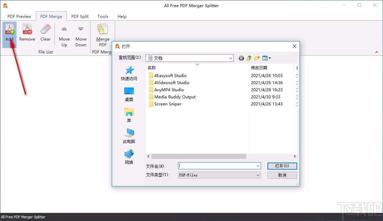The image size is (383, 221).
Task: Open the Tools menu
Action: point(103,16)
